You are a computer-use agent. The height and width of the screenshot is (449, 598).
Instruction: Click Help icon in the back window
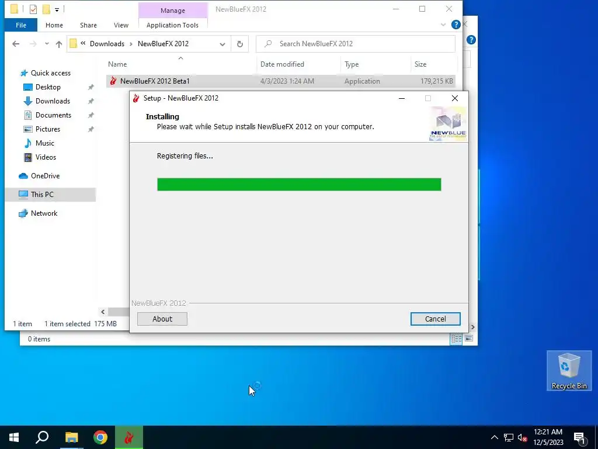pos(471,40)
